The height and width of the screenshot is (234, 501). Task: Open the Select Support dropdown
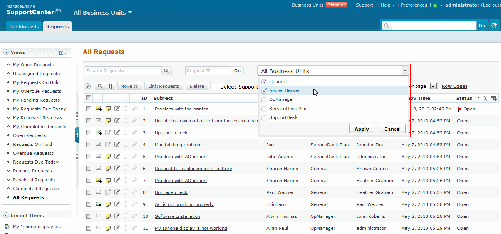[x=234, y=87]
